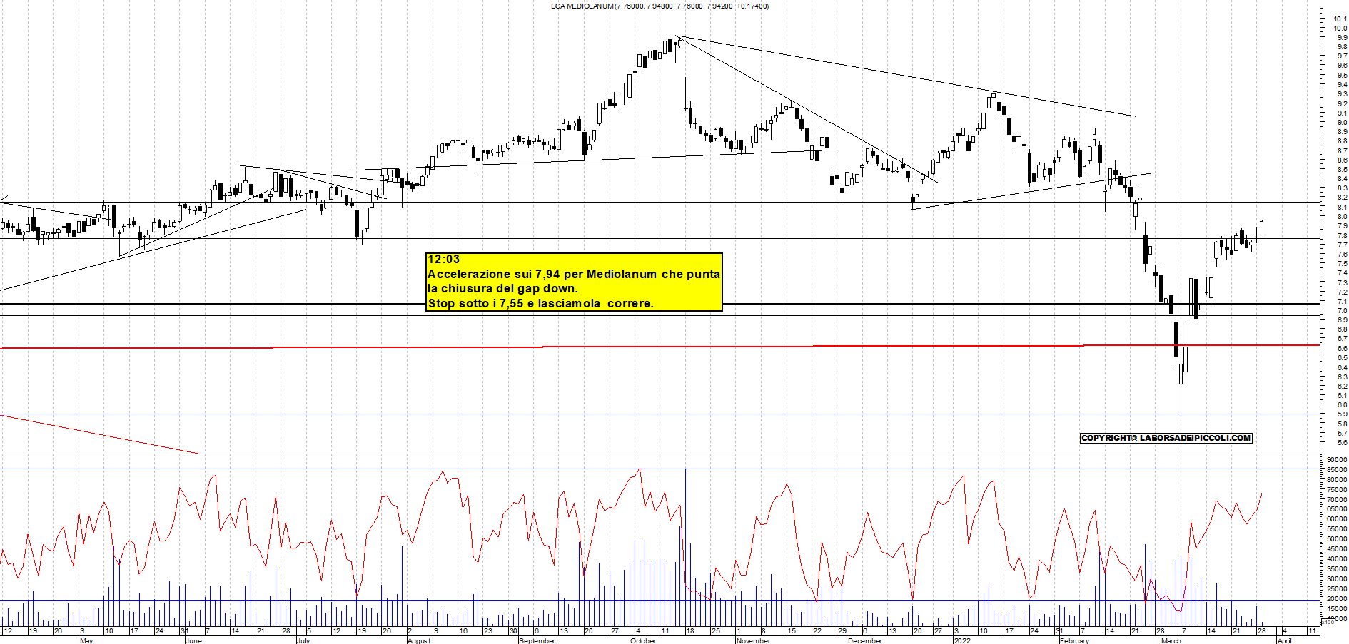Viewport: 1349px width, 644px height.
Task: Click the December month label
Action: [x=864, y=640]
